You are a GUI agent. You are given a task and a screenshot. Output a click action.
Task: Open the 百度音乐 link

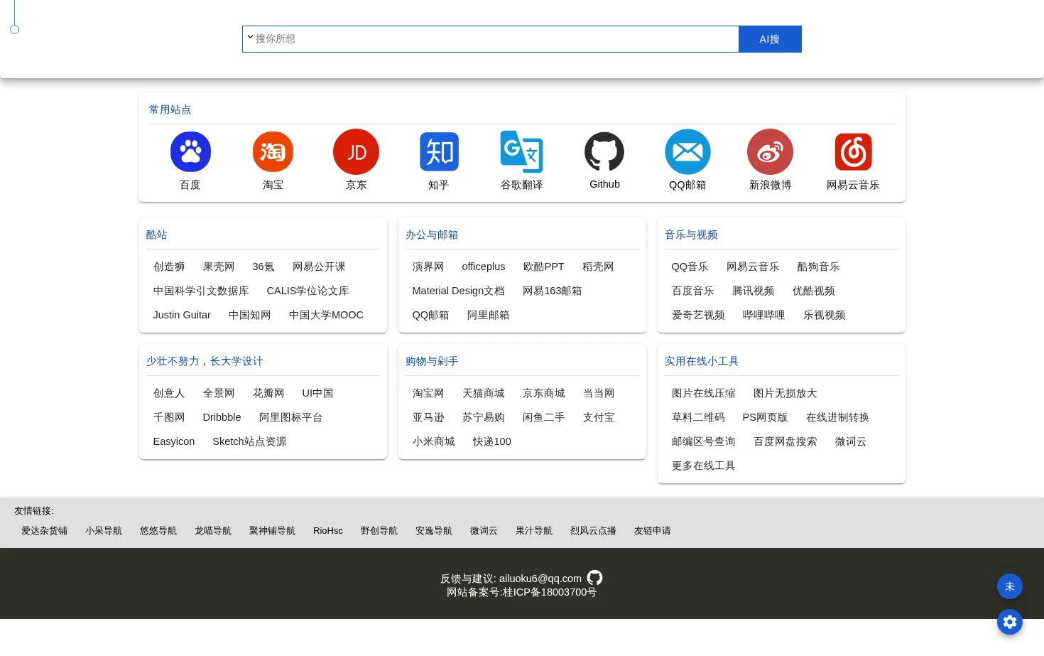click(693, 291)
